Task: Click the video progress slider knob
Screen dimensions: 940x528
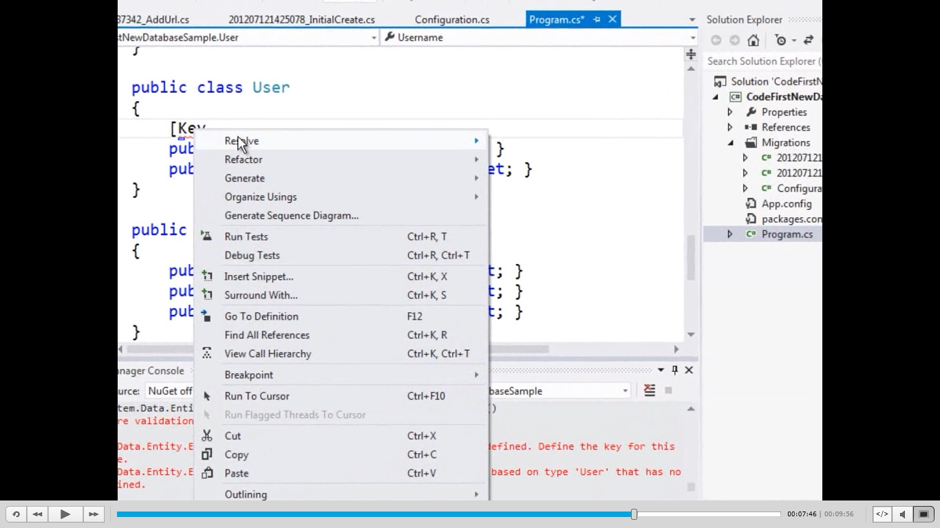Action: point(634,514)
